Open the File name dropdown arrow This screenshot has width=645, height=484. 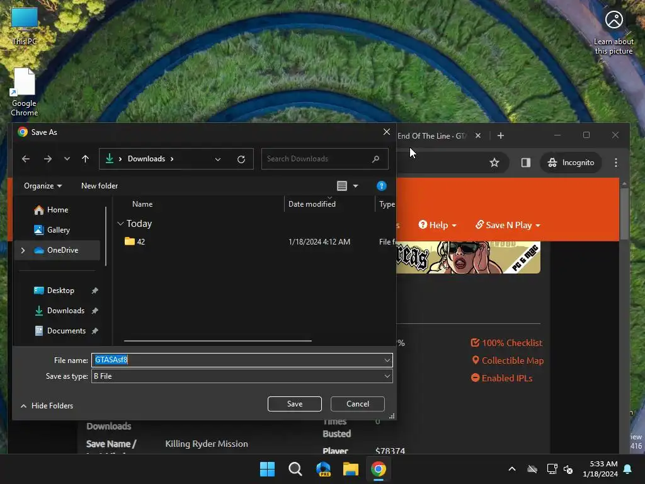[387, 360]
